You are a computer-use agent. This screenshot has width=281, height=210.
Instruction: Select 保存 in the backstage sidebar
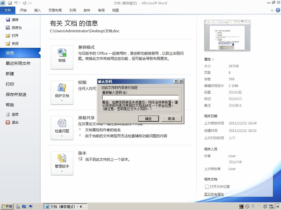12,20
